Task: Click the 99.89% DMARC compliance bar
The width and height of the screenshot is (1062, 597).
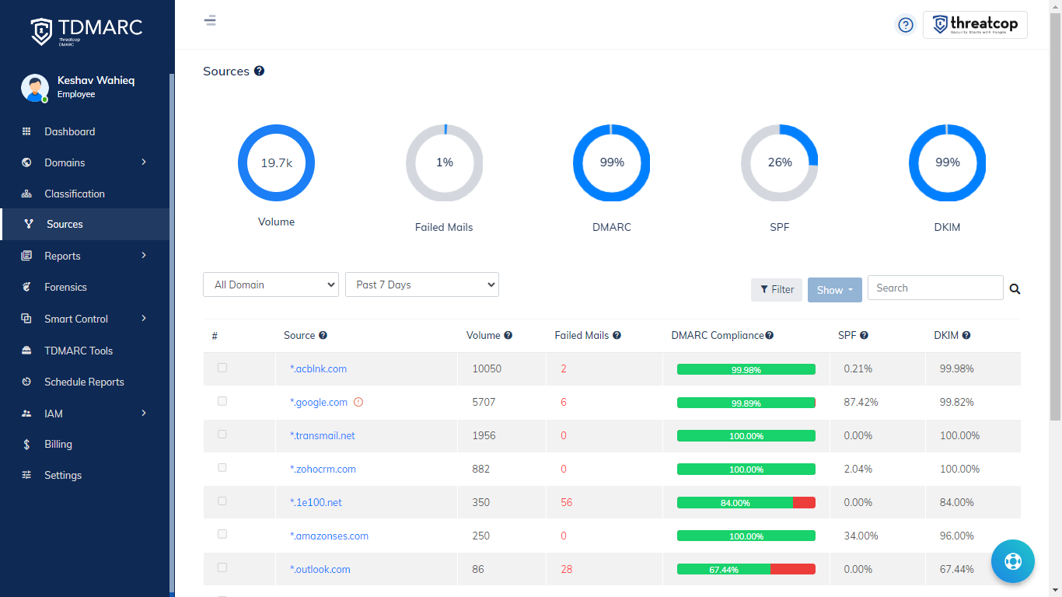Action: (x=746, y=403)
